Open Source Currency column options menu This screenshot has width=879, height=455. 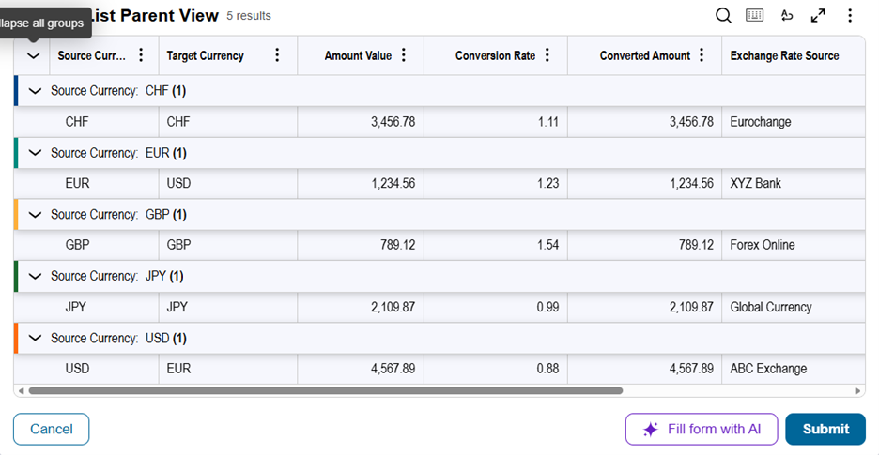point(141,55)
